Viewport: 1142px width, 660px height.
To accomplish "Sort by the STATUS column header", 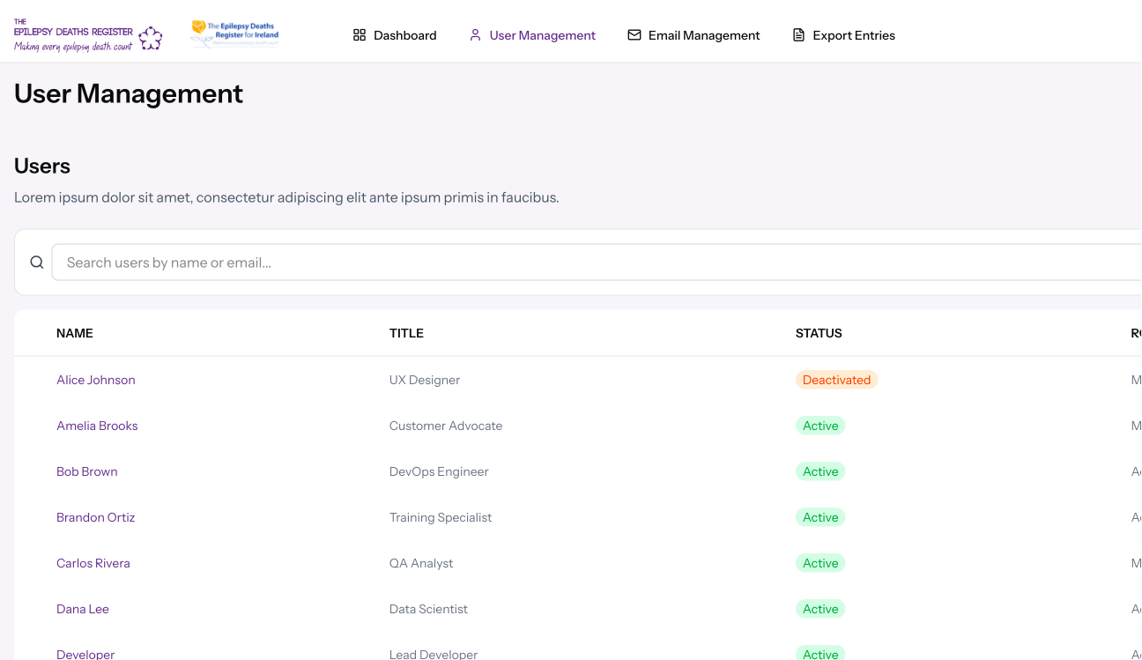I will [x=819, y=333].
